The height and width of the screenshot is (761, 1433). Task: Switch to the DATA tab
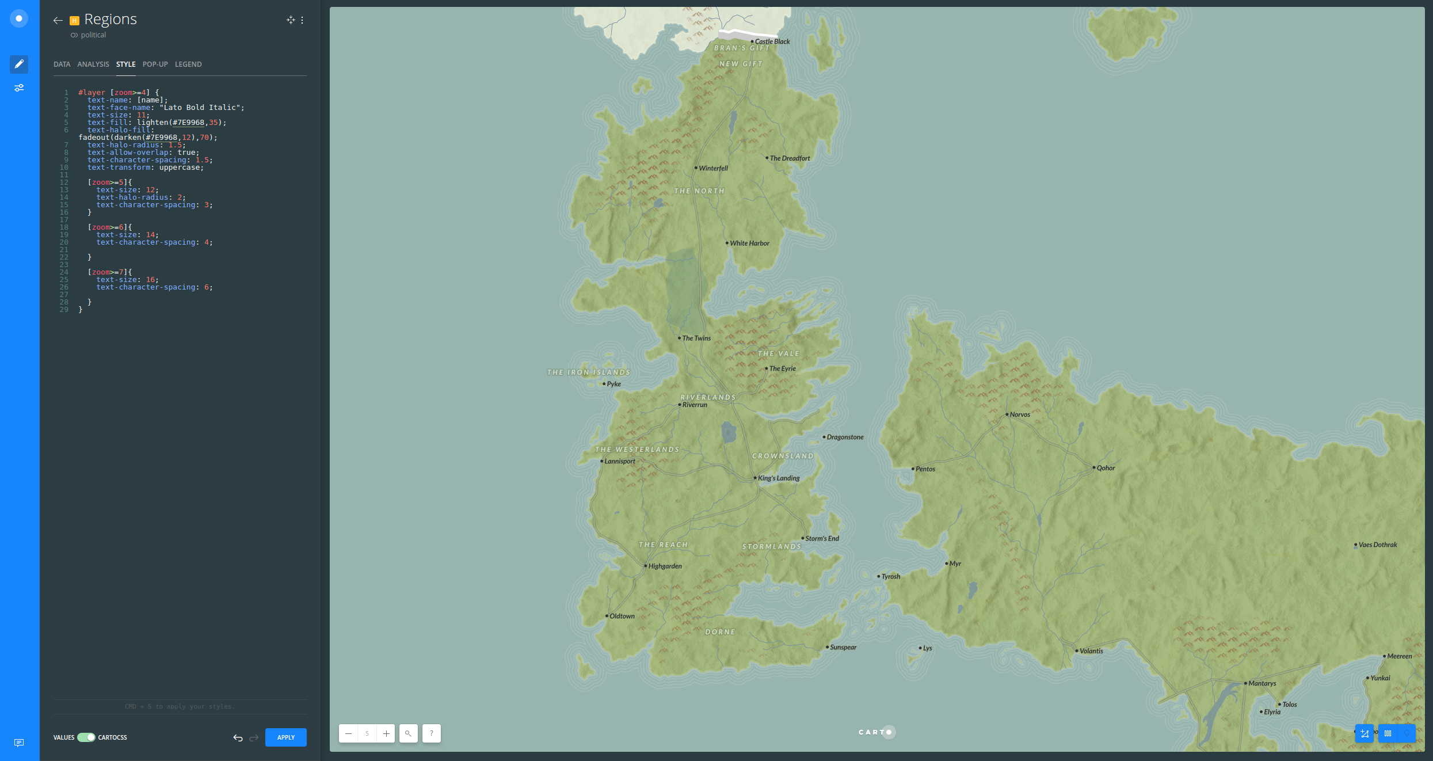[x=62, y=64]
